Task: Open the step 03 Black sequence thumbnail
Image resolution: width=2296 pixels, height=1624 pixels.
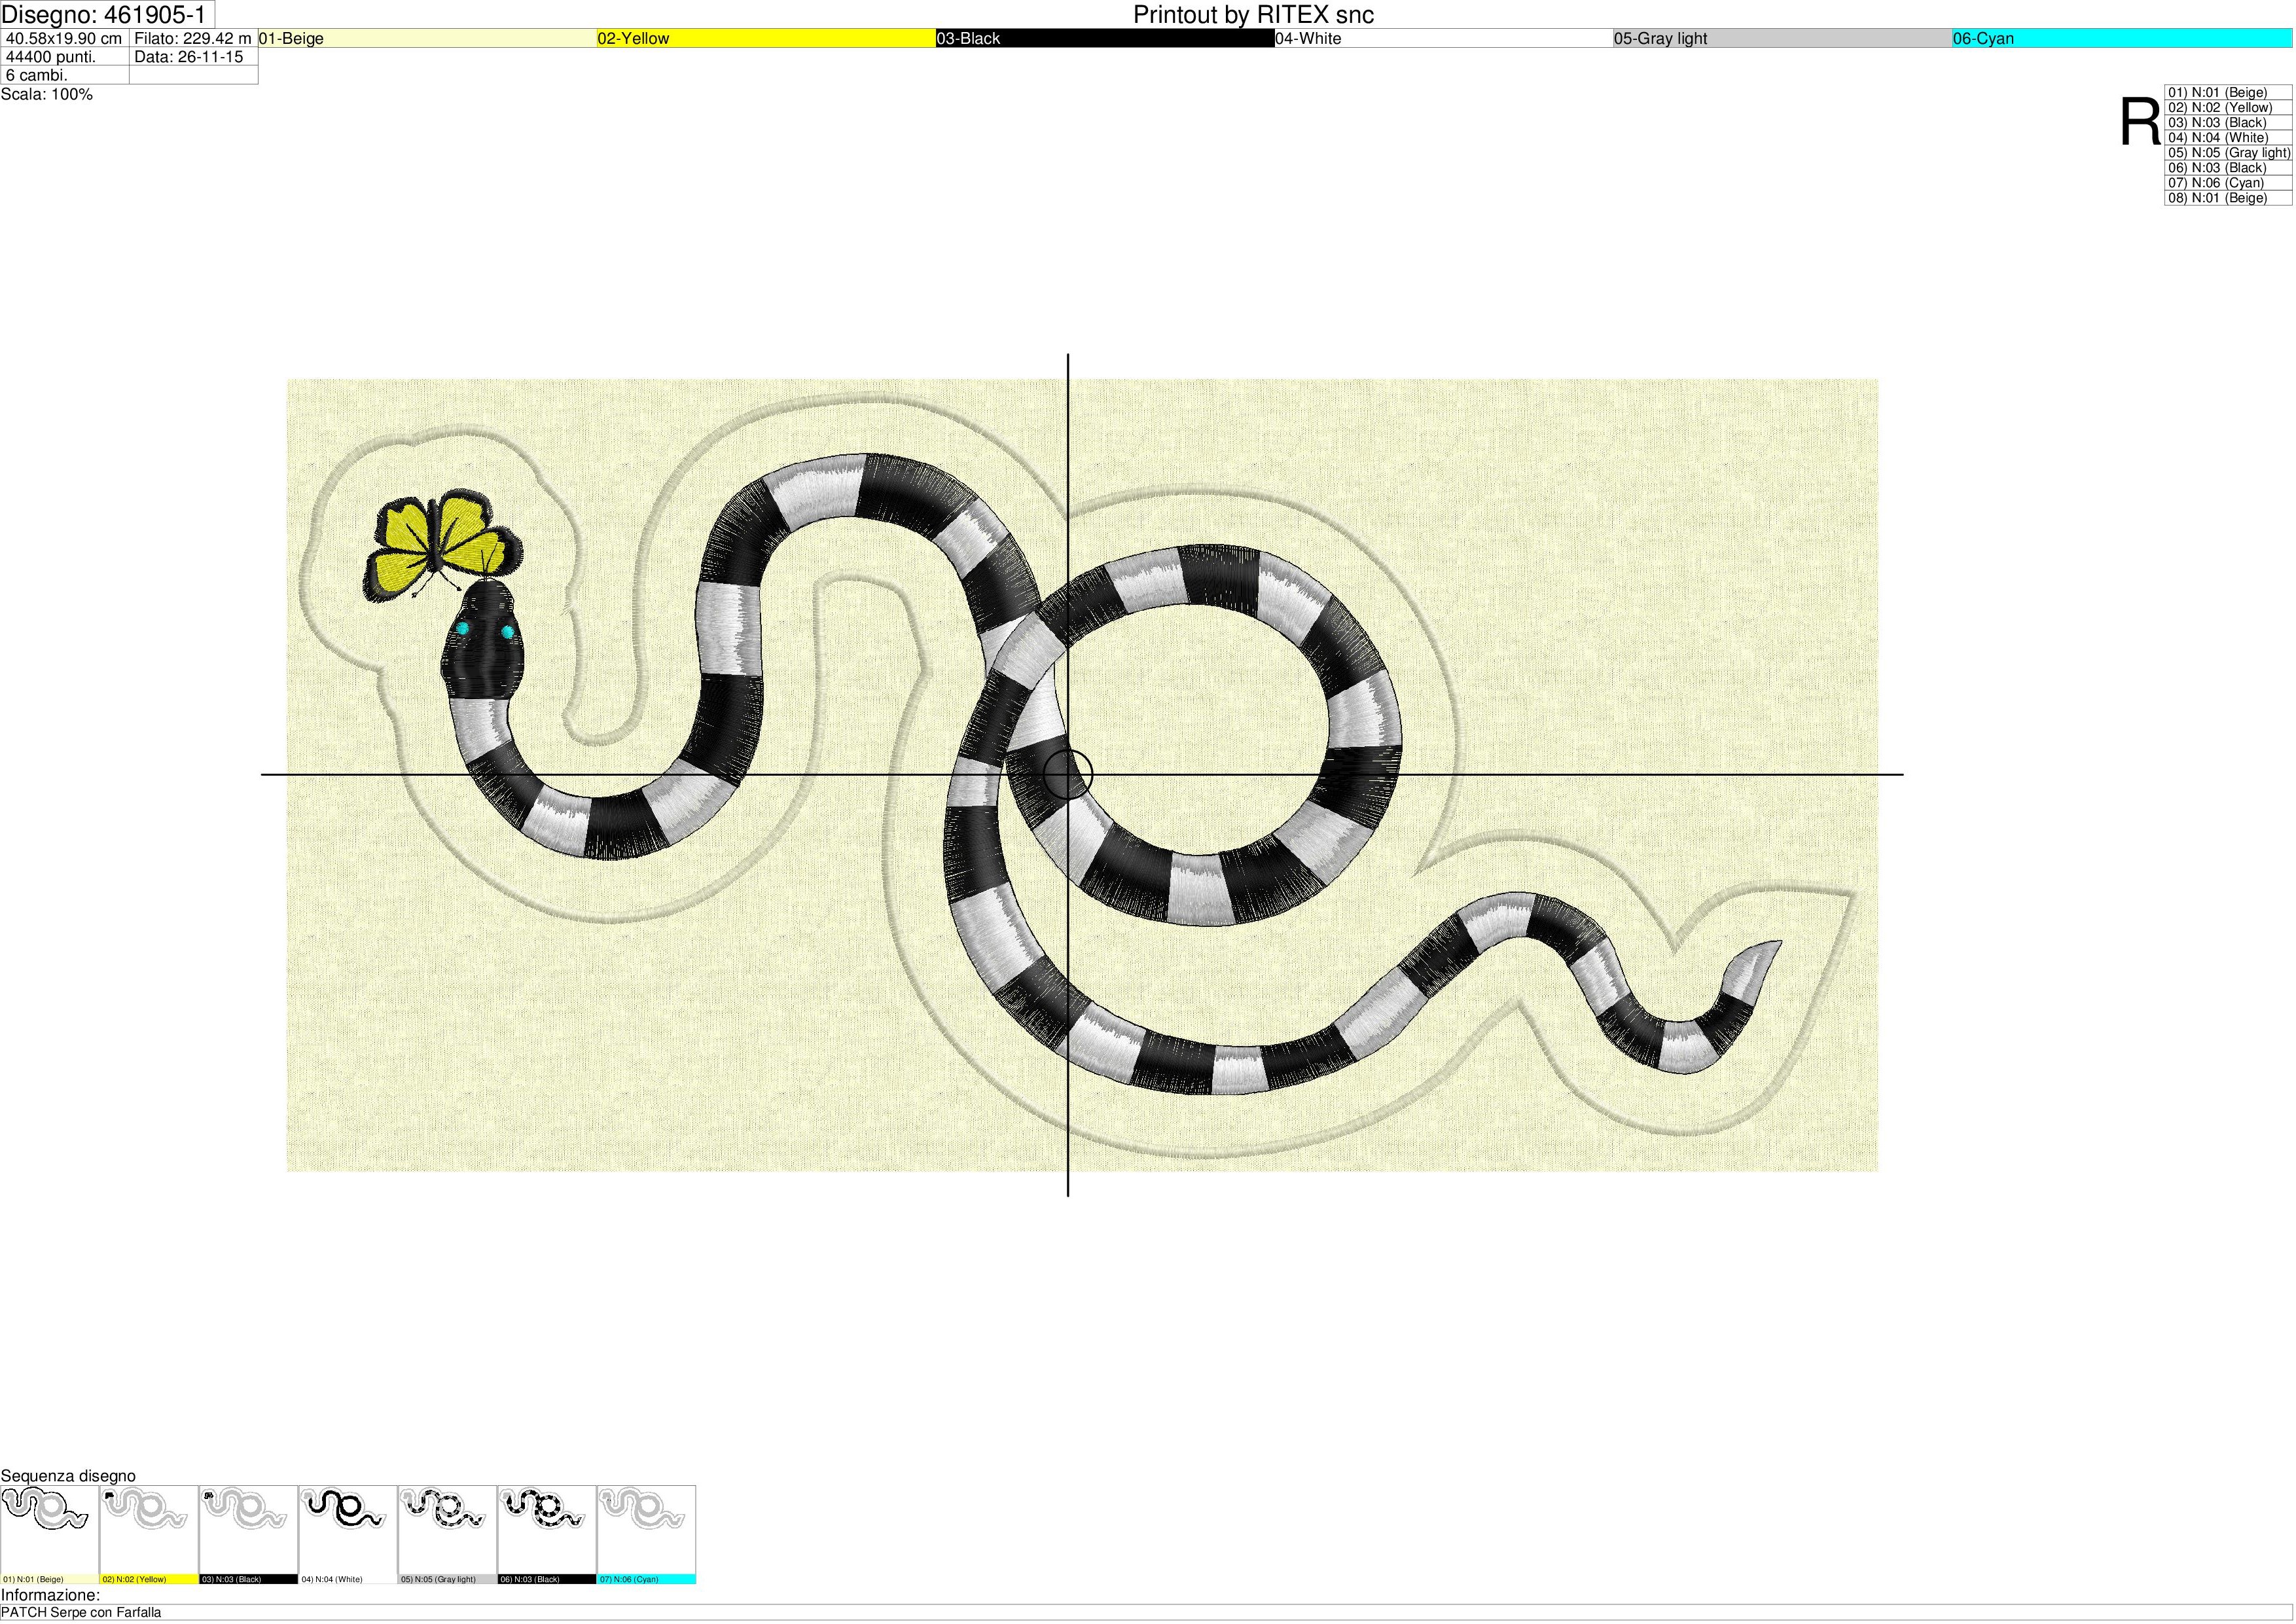Action: 249,1535
